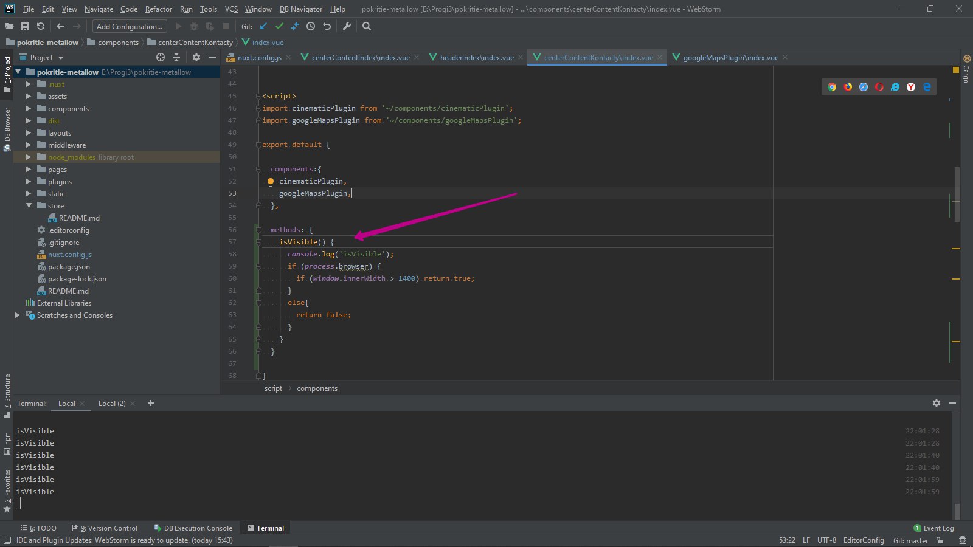The width and height of the screenshot is (973, 547).
Task: Open settings via wrench icon
Action: click(x=347, y=26)
